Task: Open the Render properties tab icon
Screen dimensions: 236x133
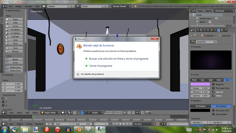Action: click(x=198, y=30)
